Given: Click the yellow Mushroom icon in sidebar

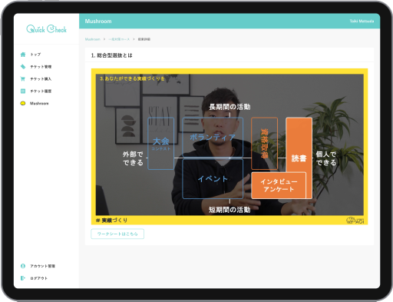Looking at the screenshot, I should (23, 103).
